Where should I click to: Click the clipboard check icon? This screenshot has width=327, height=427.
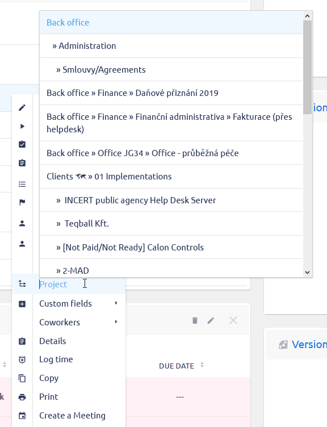click(x=22, y=144)
